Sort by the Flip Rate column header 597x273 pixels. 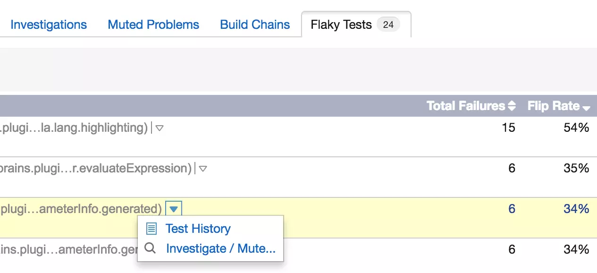[554, 106]
